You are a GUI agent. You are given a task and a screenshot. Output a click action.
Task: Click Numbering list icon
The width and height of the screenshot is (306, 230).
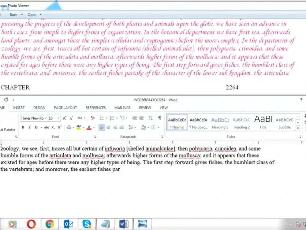click(112, 118)
